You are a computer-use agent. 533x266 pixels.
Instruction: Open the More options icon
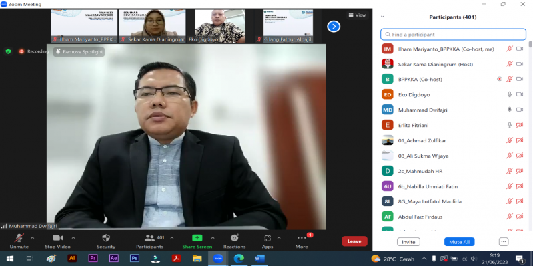pyautogui.click(x=302, y=238)
